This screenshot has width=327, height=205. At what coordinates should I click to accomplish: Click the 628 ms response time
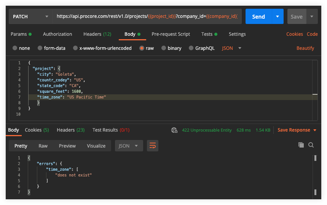pyautogui.click(x=244, y=130)
